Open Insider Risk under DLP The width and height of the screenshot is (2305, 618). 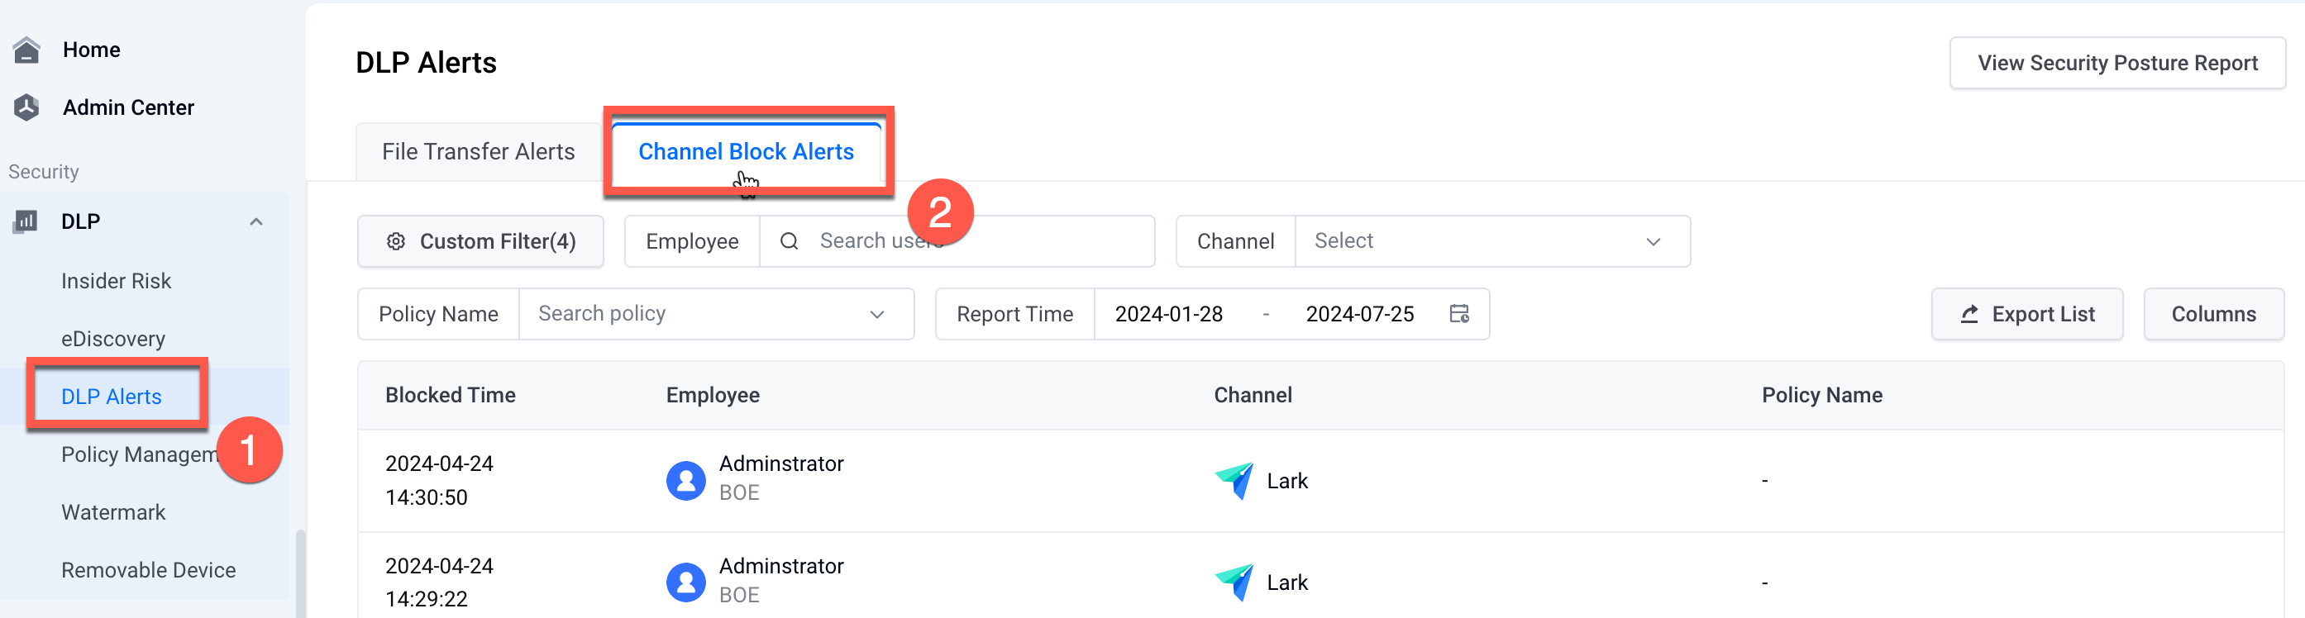(117, 281)
